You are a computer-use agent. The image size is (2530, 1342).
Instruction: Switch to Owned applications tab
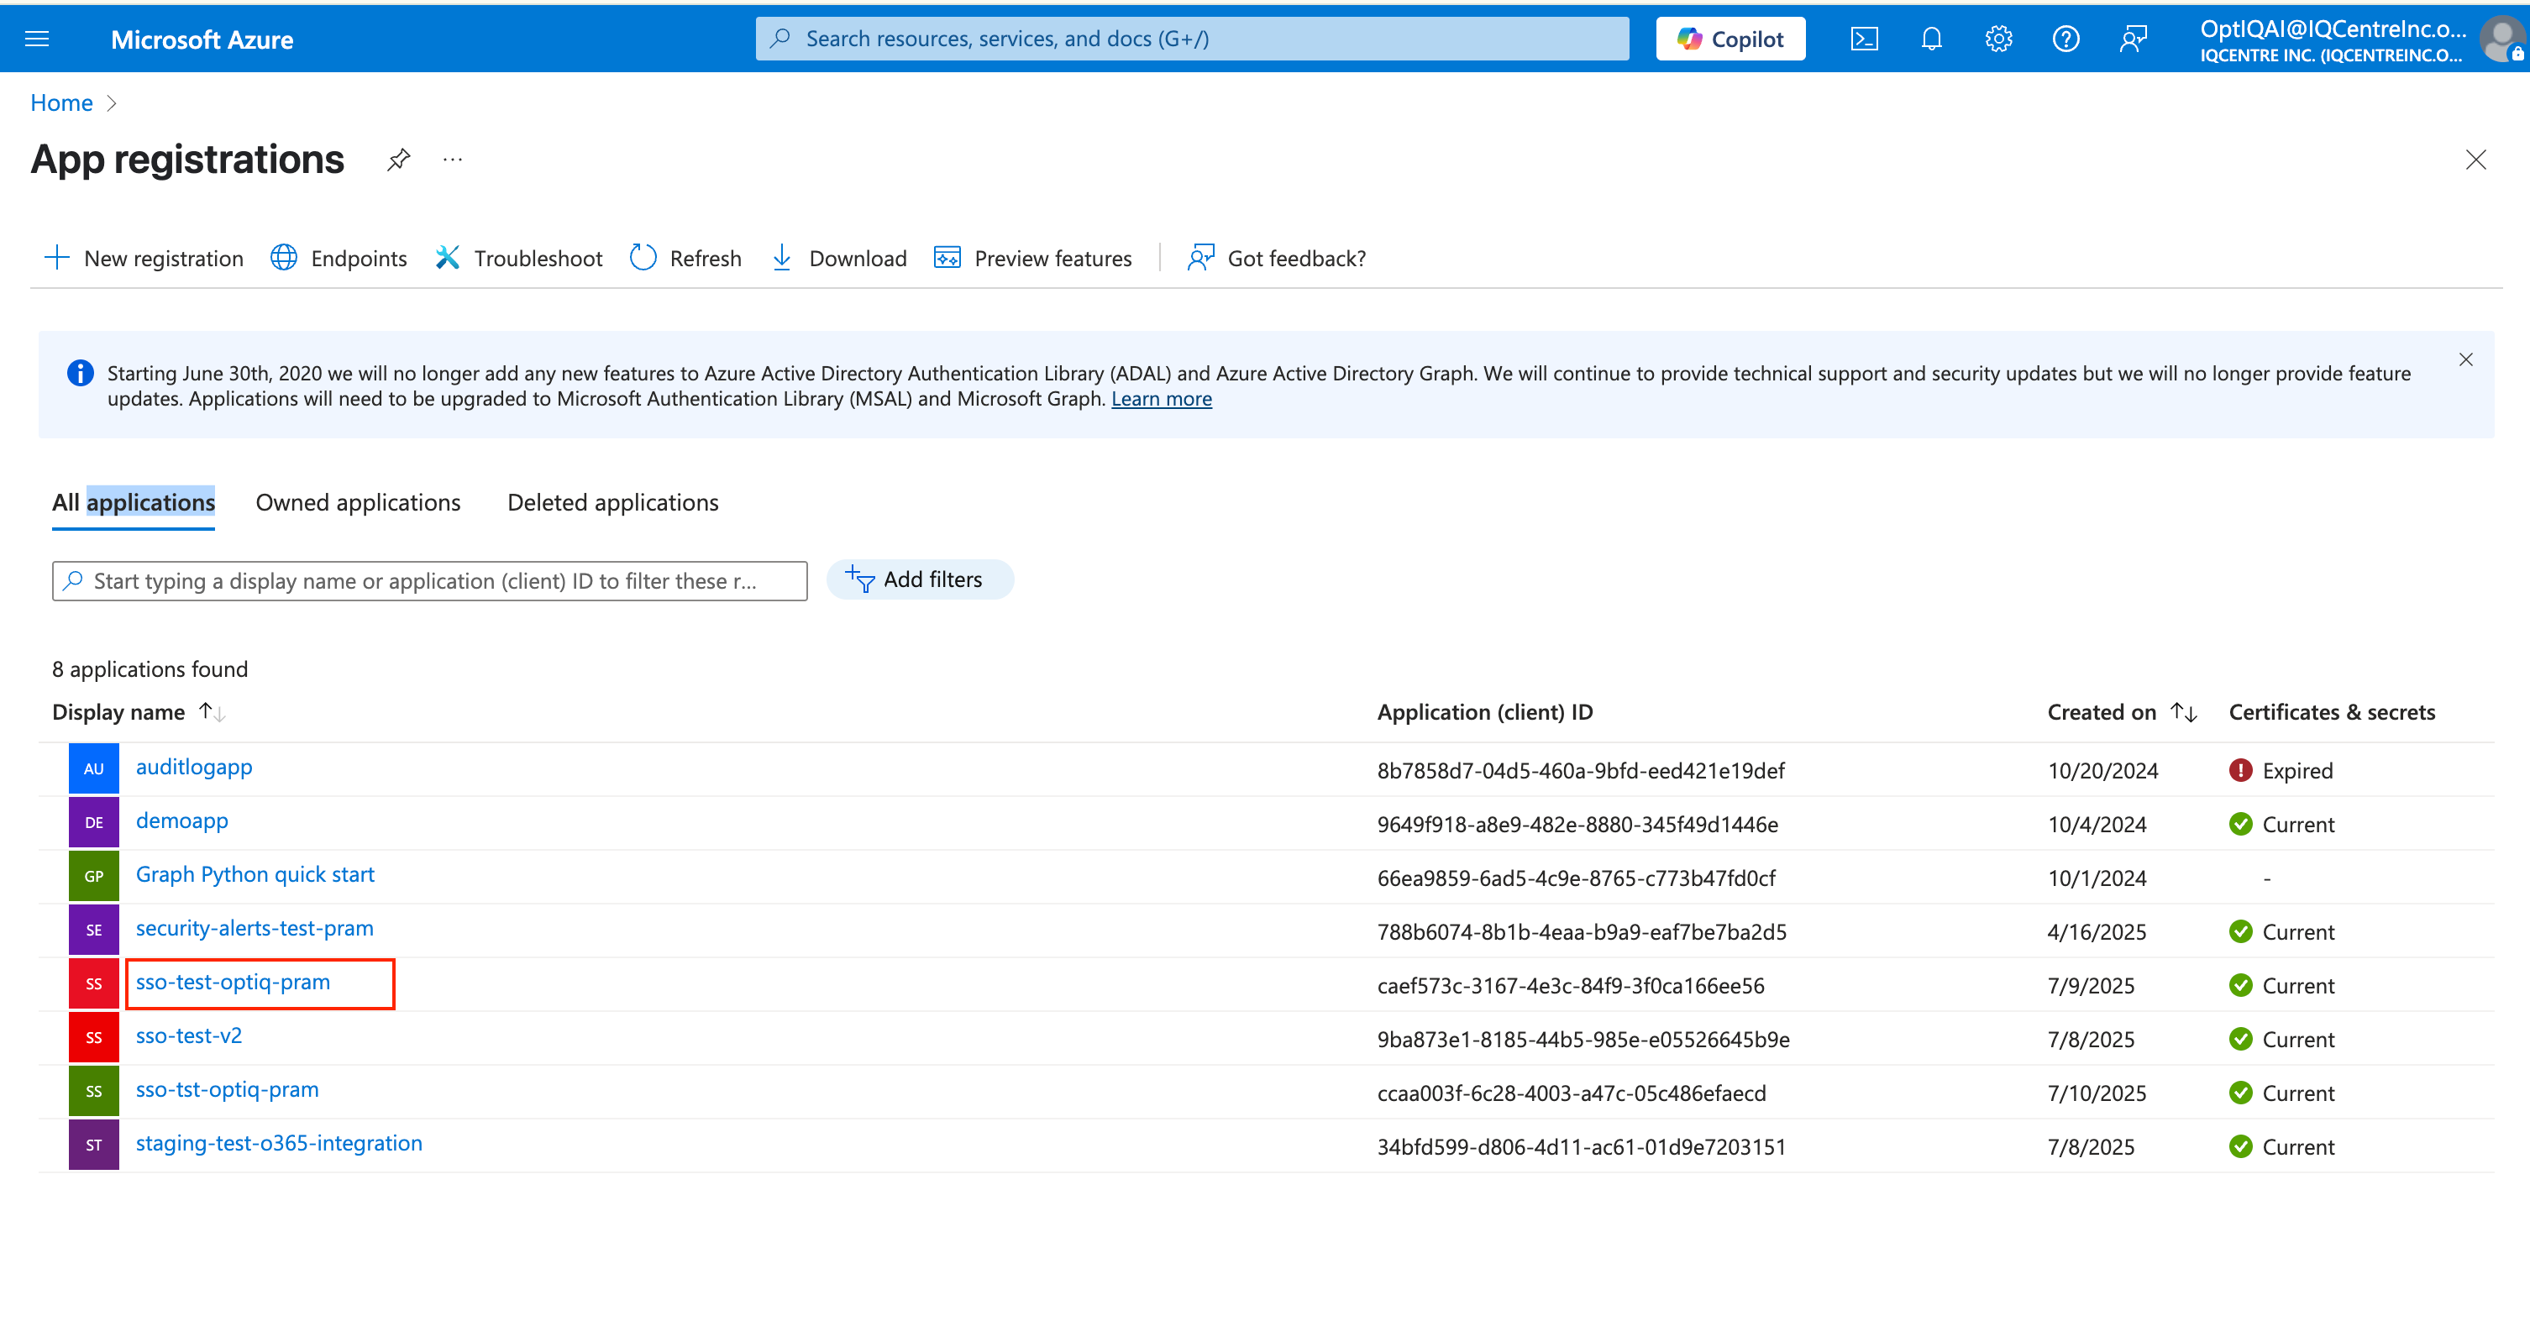(x=358, y=503)
